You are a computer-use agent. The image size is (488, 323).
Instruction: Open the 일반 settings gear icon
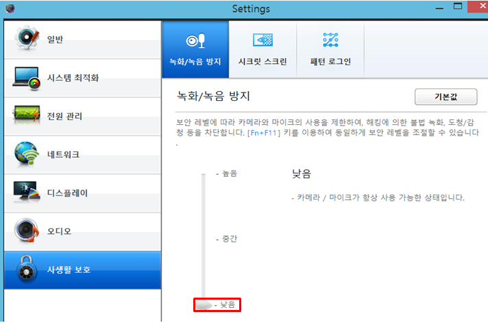27,38
